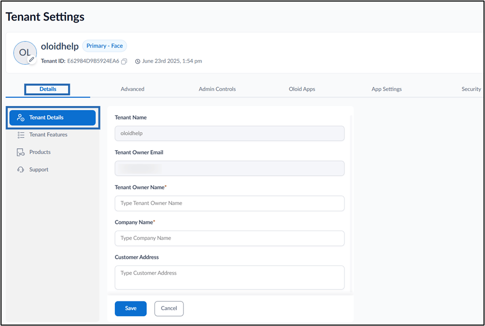Switch to the Oloid Apps tab
The image size is (485, 326).
pos(302,89)
